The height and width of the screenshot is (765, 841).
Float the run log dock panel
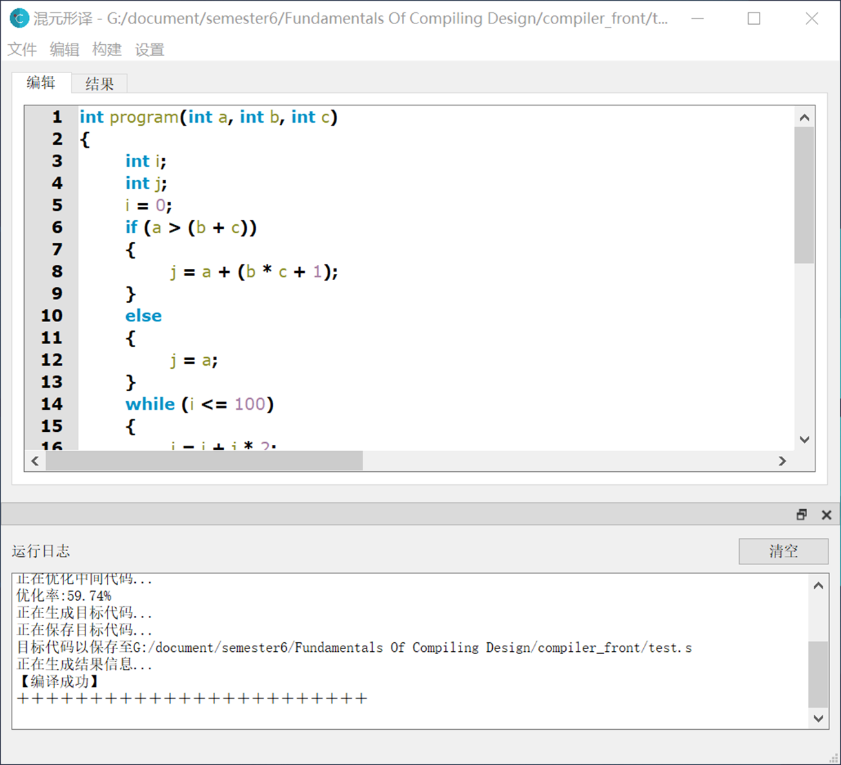pyautogui.click(x=801, y=515)
